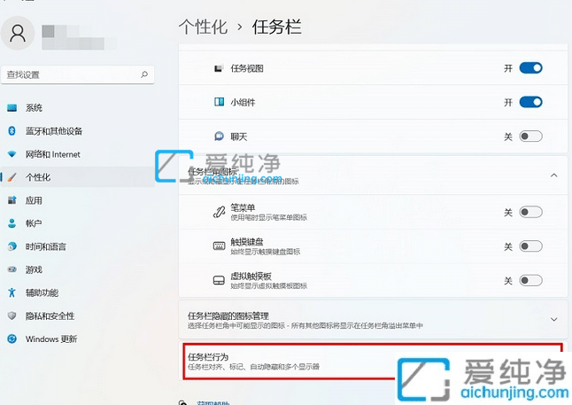Image resolution: width=572 pixels, height=405 pixels.
Task: Click the Windows 更新 sync icon
Action: pyautogui.click(x=12, y=339)
